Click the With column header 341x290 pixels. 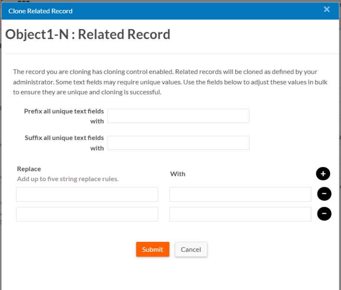[177, 174]
